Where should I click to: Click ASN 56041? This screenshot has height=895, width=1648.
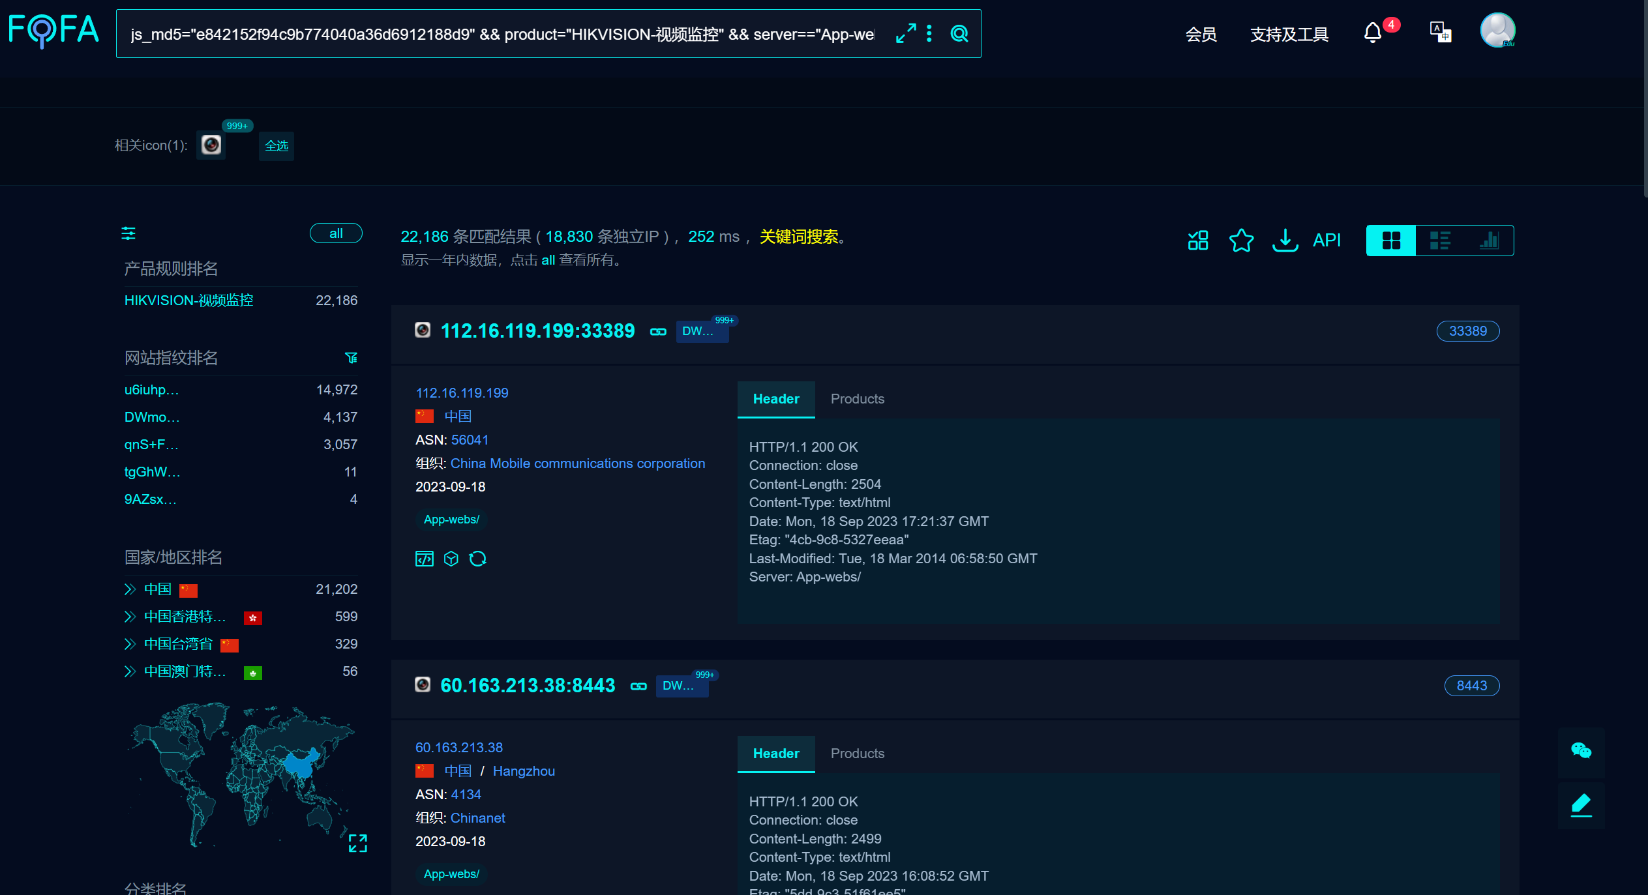click(470, 440)
